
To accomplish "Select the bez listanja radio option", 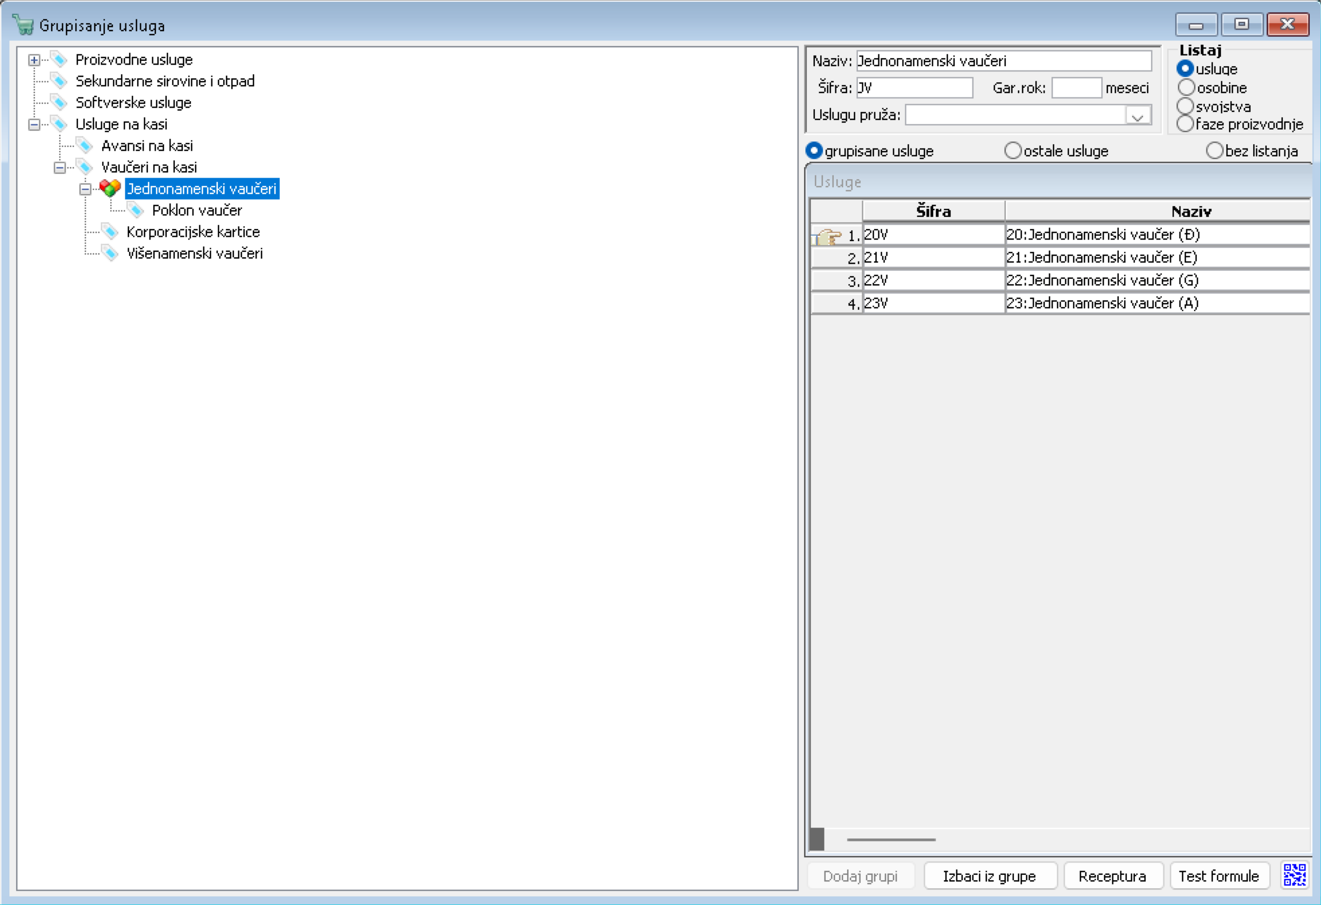I will pyautogui.click(x=1214, y=151).
